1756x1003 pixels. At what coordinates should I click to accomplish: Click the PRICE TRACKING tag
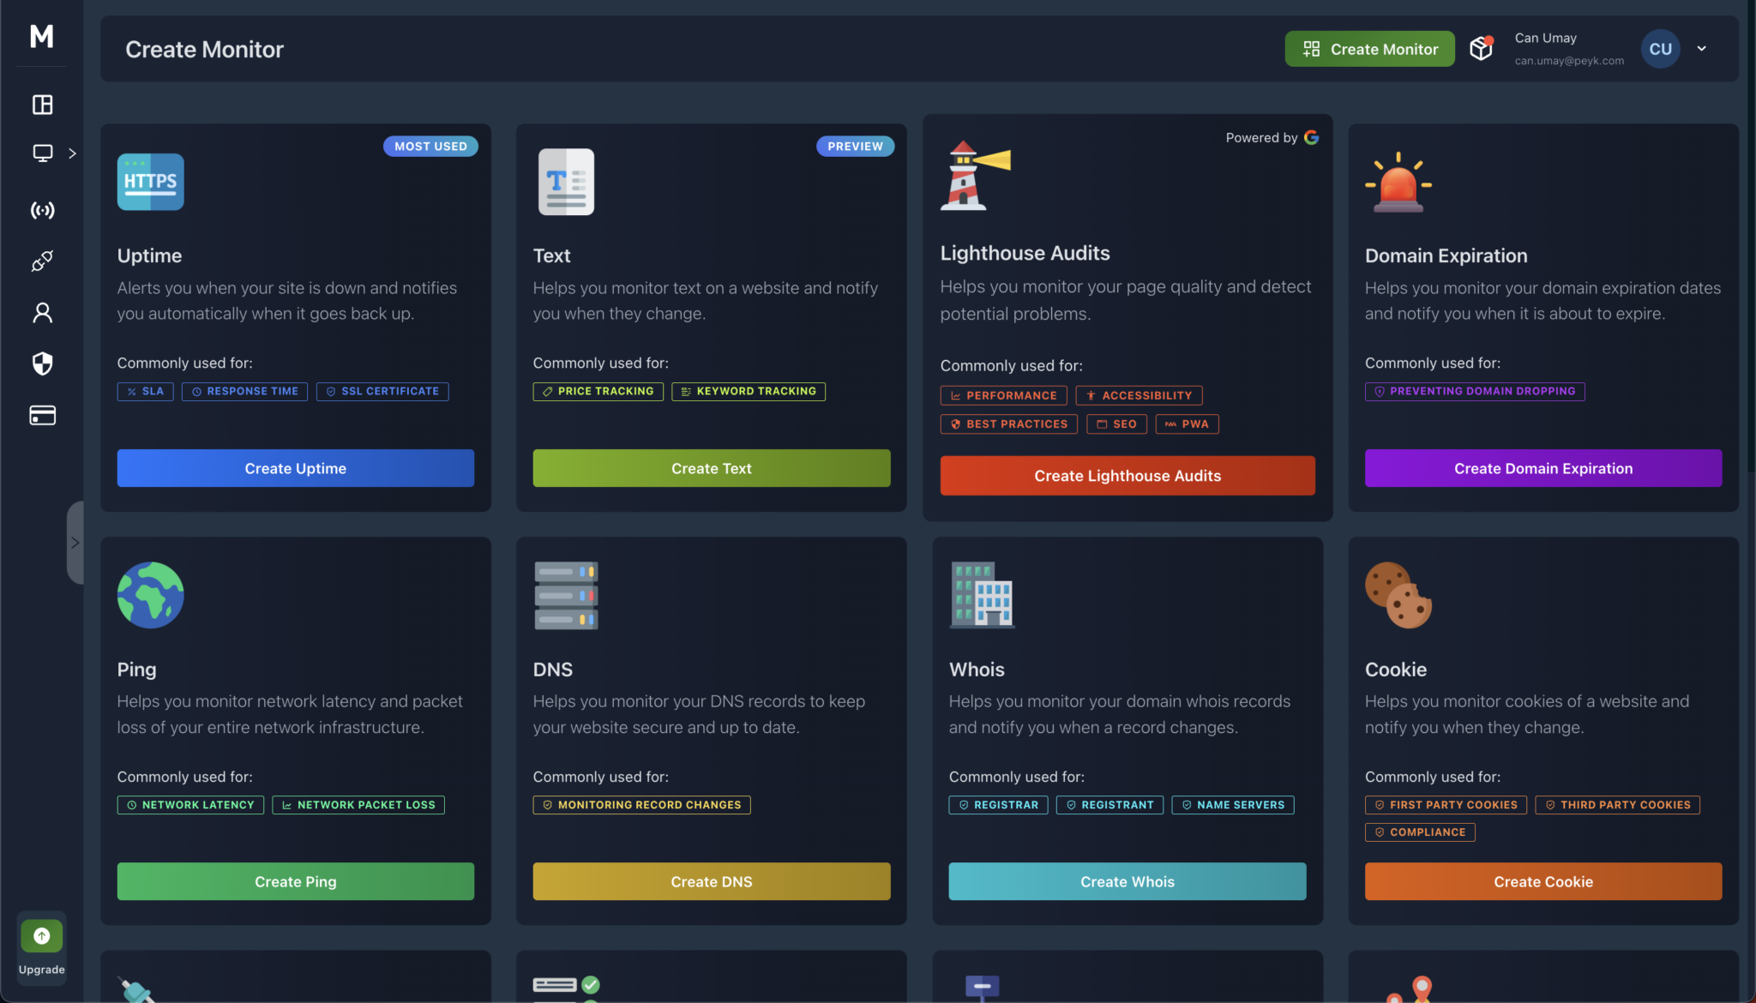598,391
